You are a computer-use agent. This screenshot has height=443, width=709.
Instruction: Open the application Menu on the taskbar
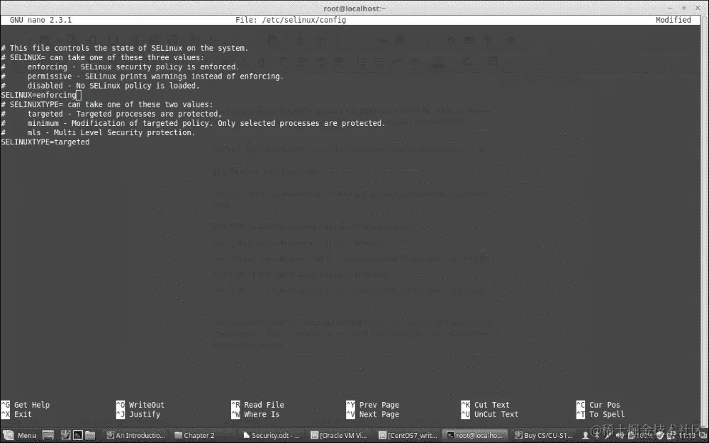point(21,435)
